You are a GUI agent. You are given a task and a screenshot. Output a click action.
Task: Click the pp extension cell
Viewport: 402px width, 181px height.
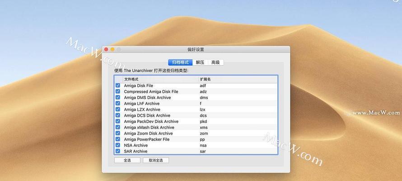[x=202, y=139]
